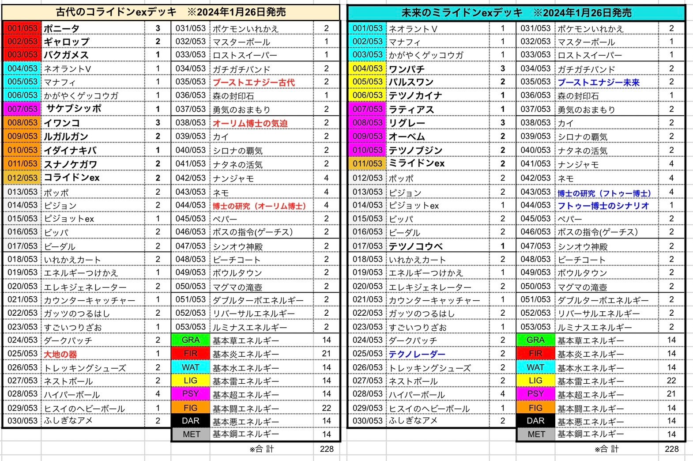Click the red ブーストエナジー古代 cell

(x=262, y=82)
